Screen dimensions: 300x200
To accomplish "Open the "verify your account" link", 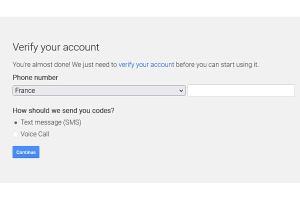I will point(146,64).
